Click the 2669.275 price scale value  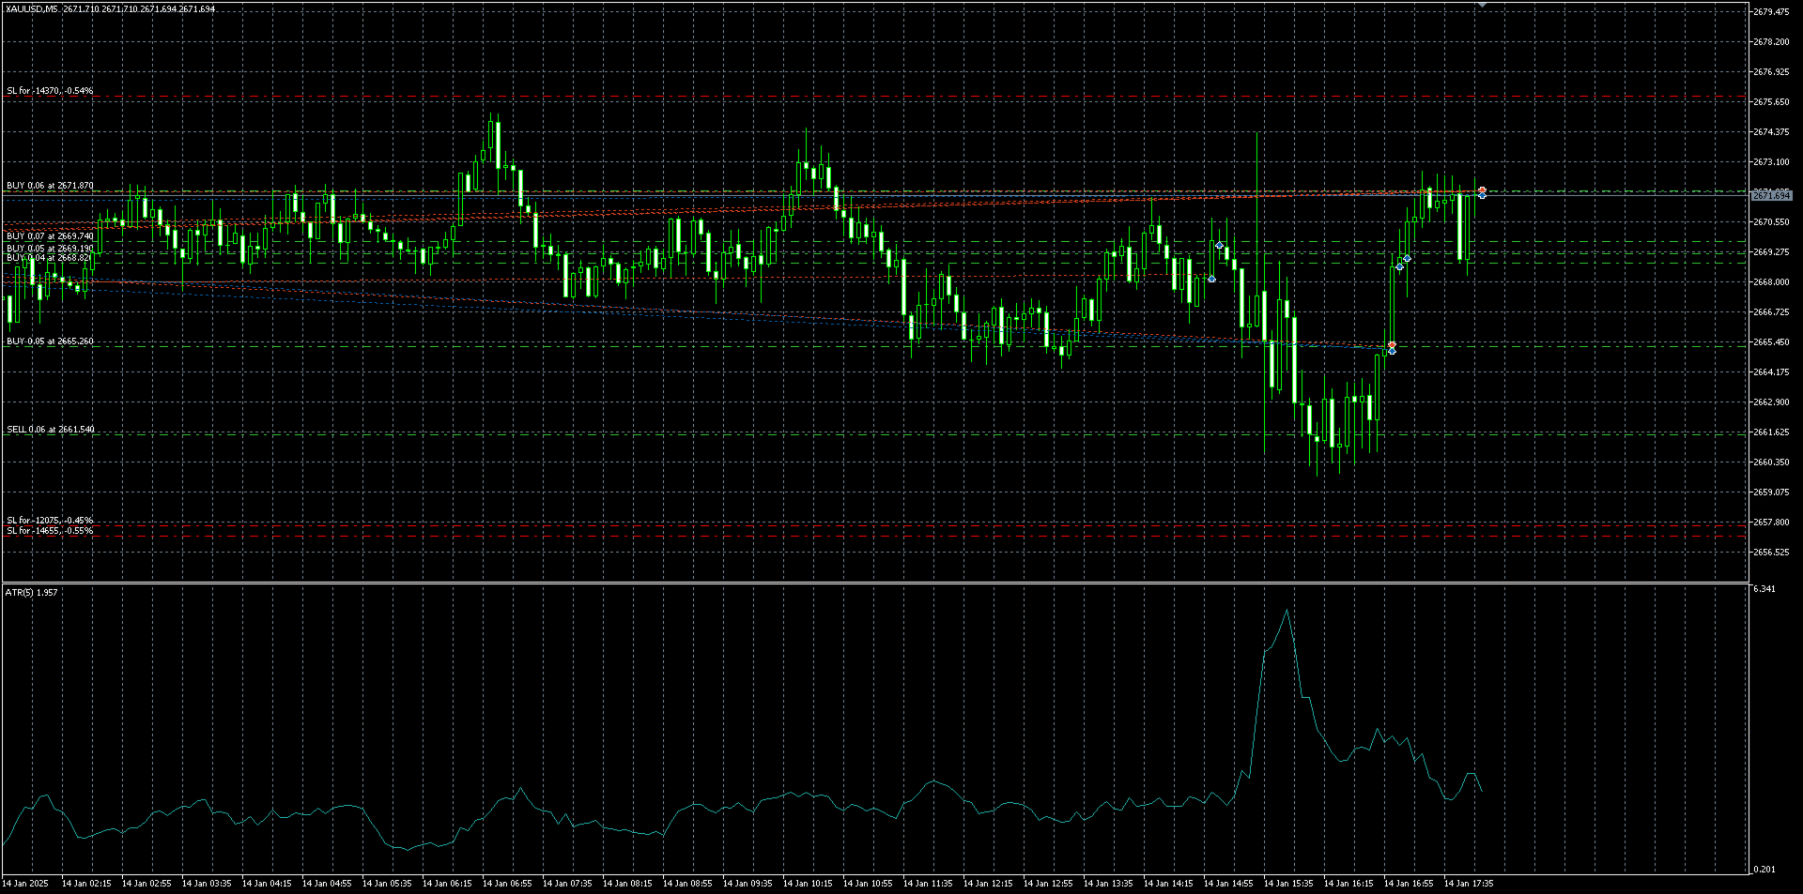1771,252
